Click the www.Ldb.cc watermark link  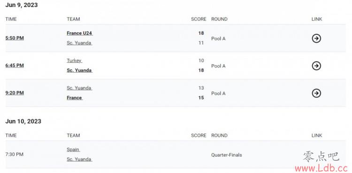tap(321, 168)
